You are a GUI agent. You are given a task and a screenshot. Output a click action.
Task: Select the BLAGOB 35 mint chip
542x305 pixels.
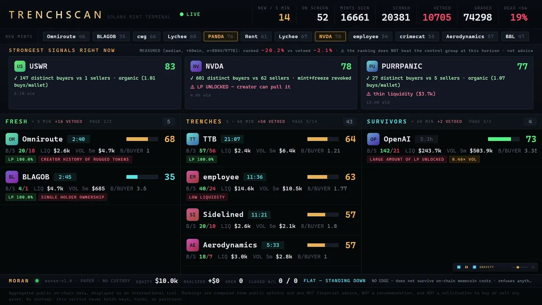coord(111,36)
